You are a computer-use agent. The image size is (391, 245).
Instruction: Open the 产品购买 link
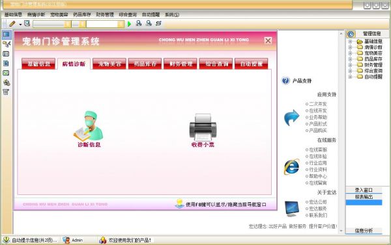[318, 131]
